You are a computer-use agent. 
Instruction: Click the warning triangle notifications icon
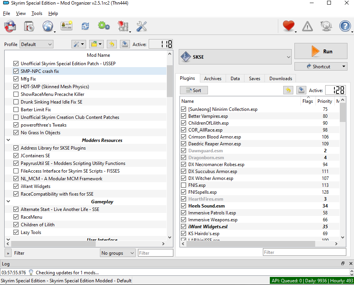(307, 26)
